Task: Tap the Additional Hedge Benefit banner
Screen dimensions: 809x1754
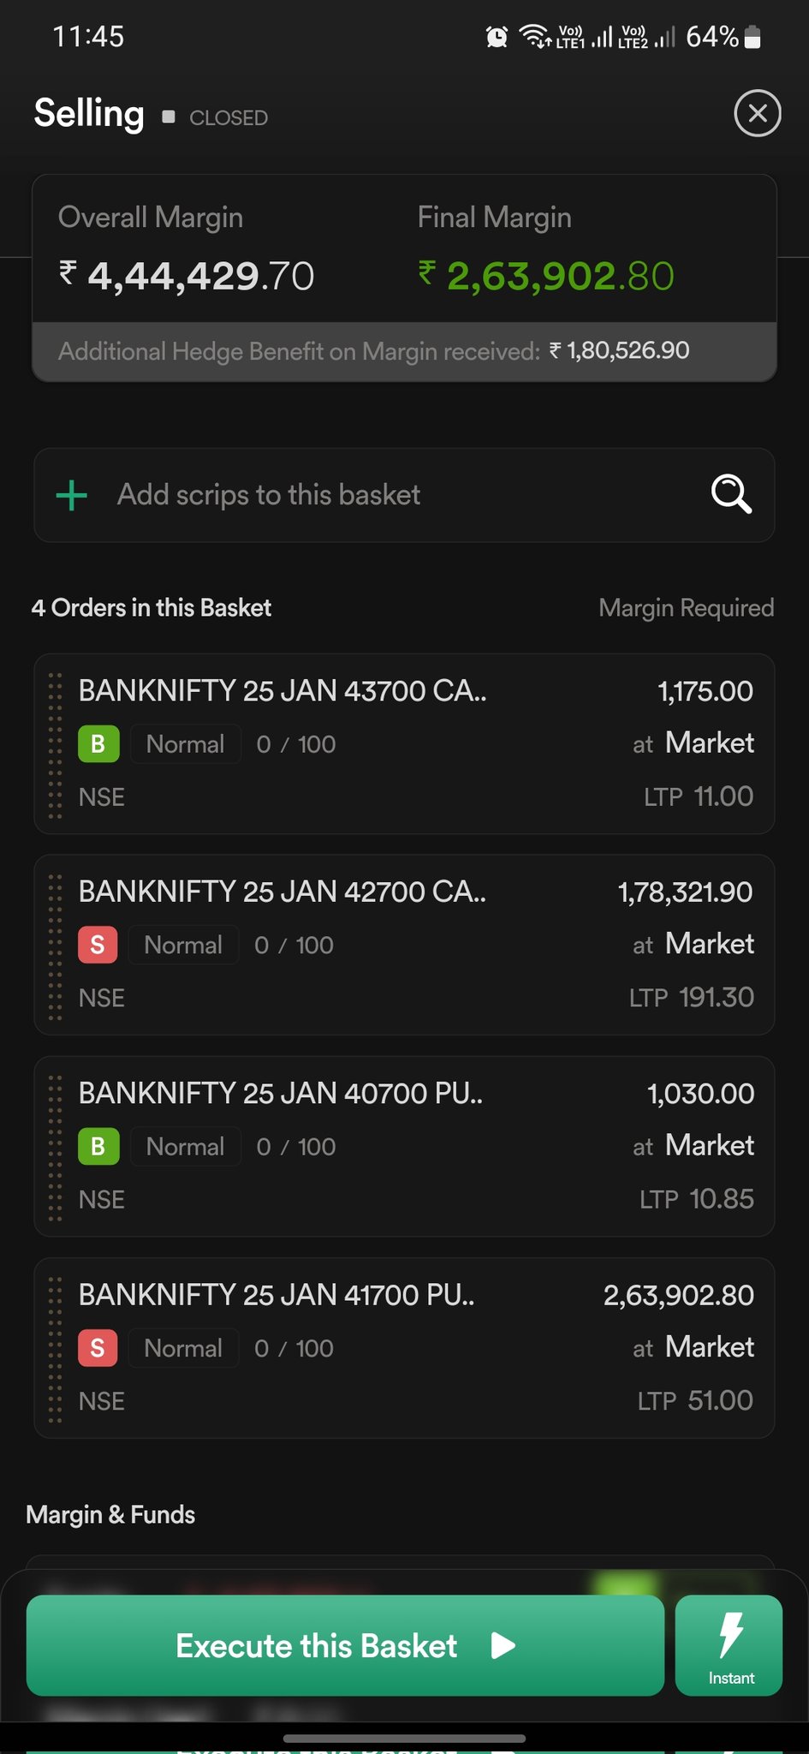Action: 404,351
